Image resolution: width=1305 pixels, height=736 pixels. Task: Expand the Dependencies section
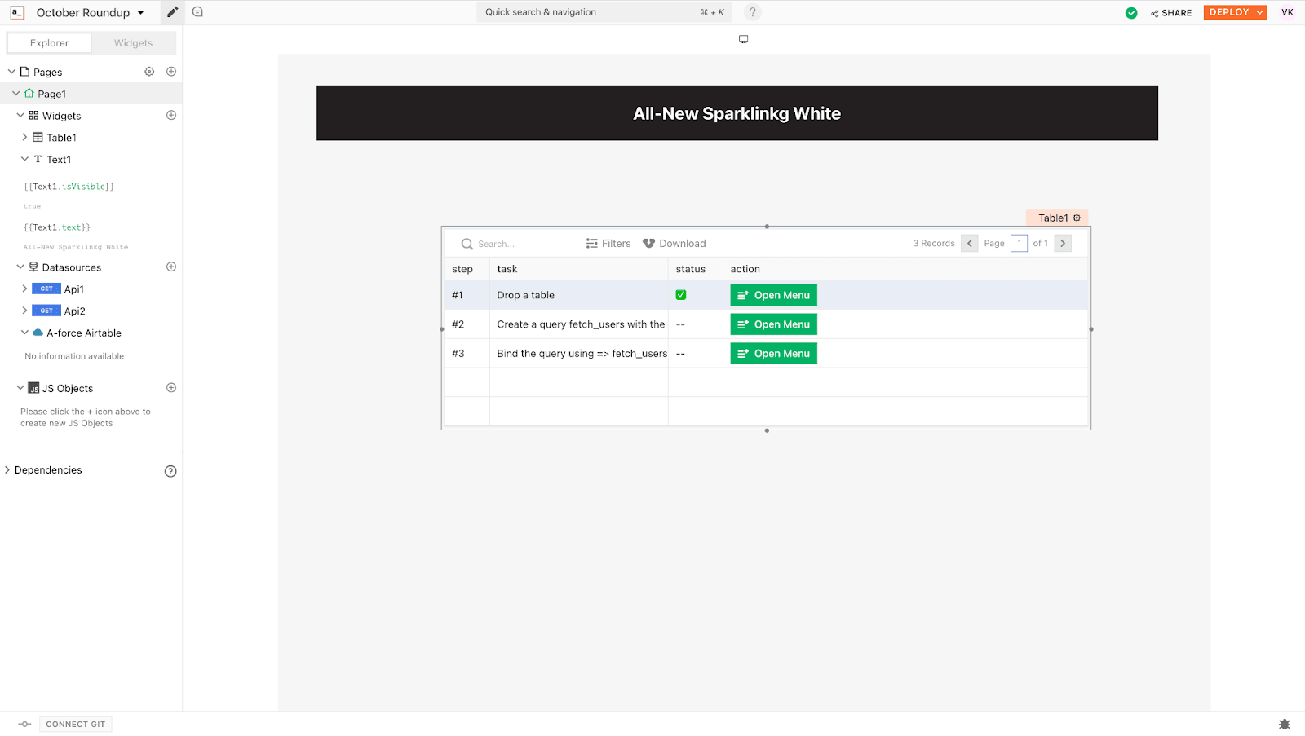coord(7,470)
